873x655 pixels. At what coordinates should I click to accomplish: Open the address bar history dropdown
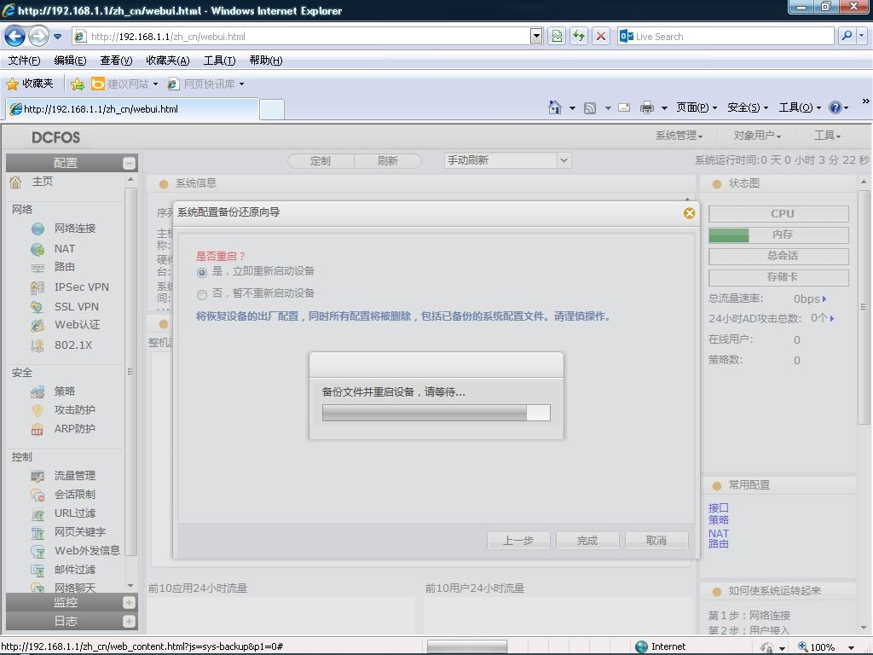[x=536, y=36]
